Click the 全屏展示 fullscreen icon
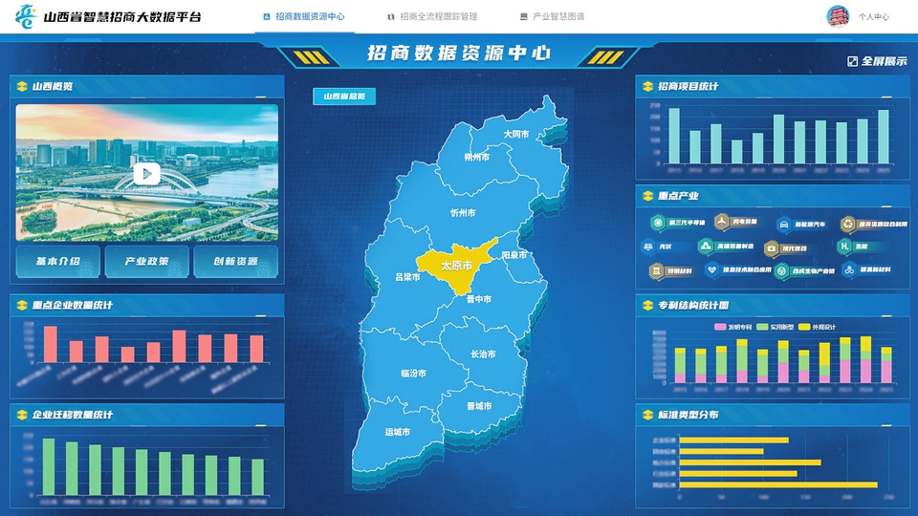The width and height of the screenshot is (918, 516). tap(852, 61)
